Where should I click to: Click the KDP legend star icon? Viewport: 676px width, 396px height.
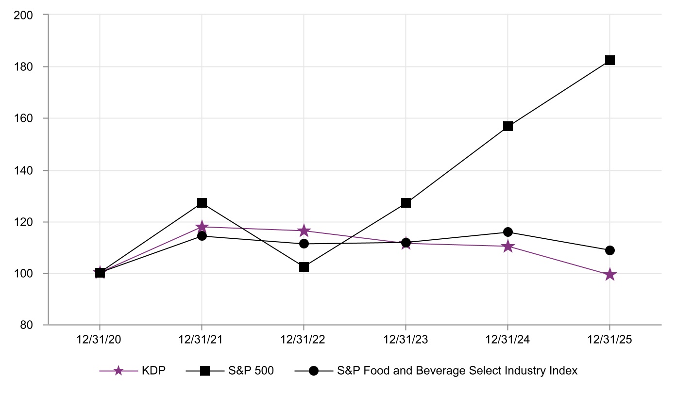(118, 371)
